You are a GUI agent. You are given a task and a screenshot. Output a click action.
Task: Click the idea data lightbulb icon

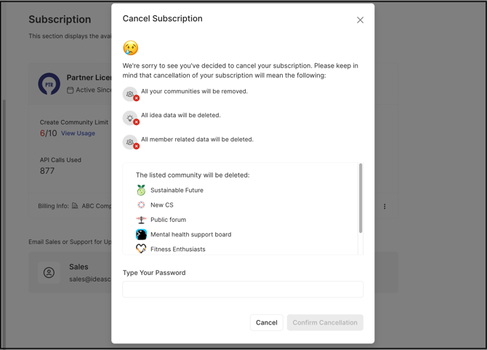(130, 118)
